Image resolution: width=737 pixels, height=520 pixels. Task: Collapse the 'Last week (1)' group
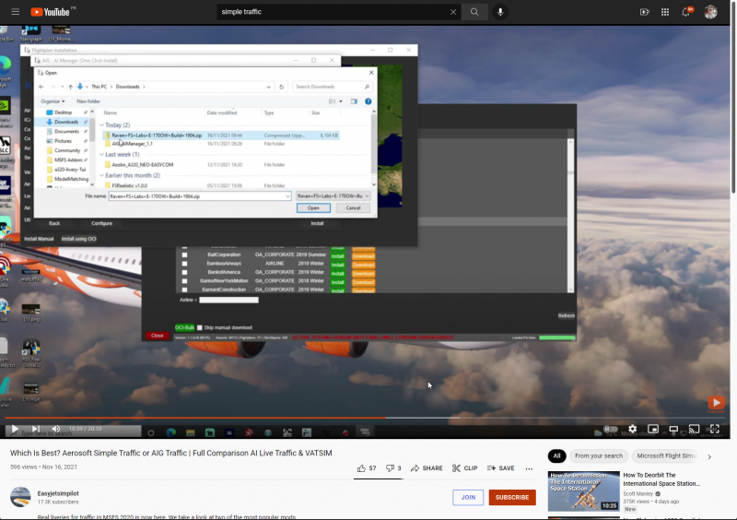[101, 154]
